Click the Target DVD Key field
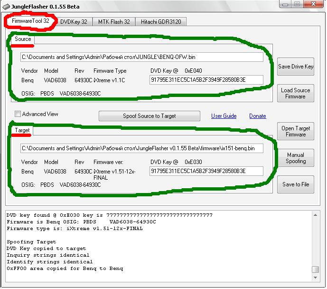 [206, 171]
